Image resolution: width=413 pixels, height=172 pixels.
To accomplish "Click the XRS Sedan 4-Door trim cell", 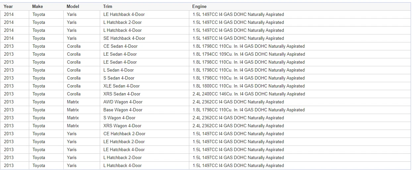I will coord(122,94).
